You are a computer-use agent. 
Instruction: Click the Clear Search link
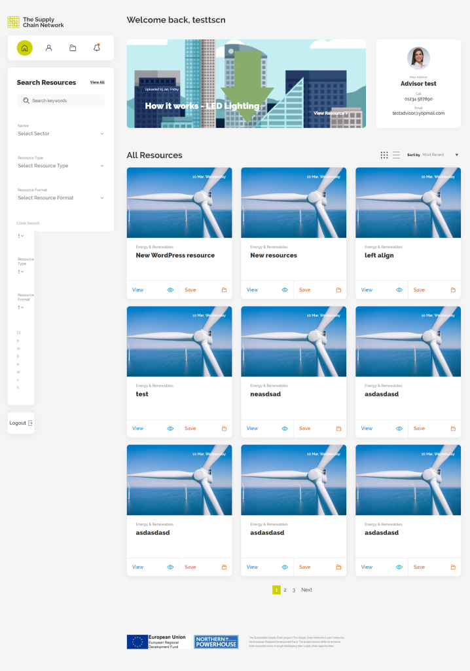(x=28, y=223)
